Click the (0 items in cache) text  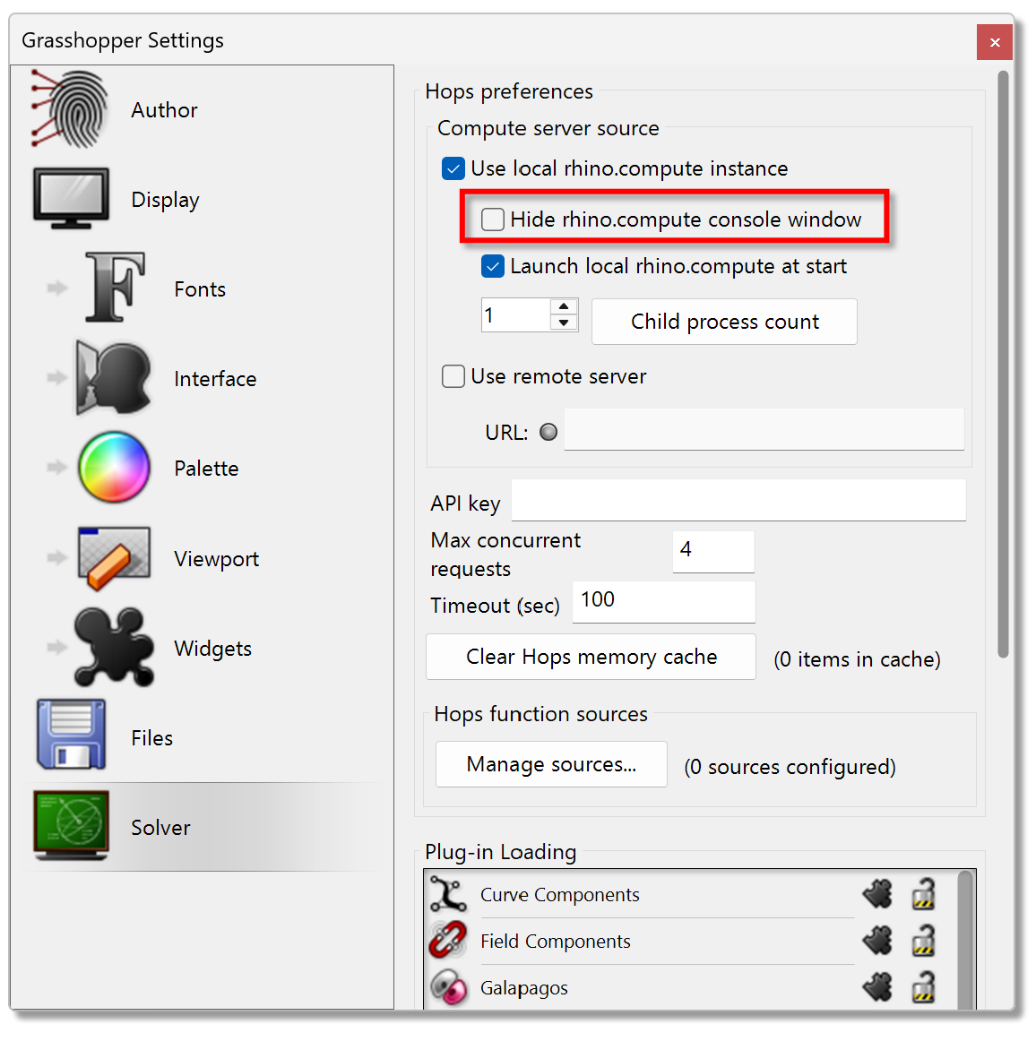click(x=857, y=659)
